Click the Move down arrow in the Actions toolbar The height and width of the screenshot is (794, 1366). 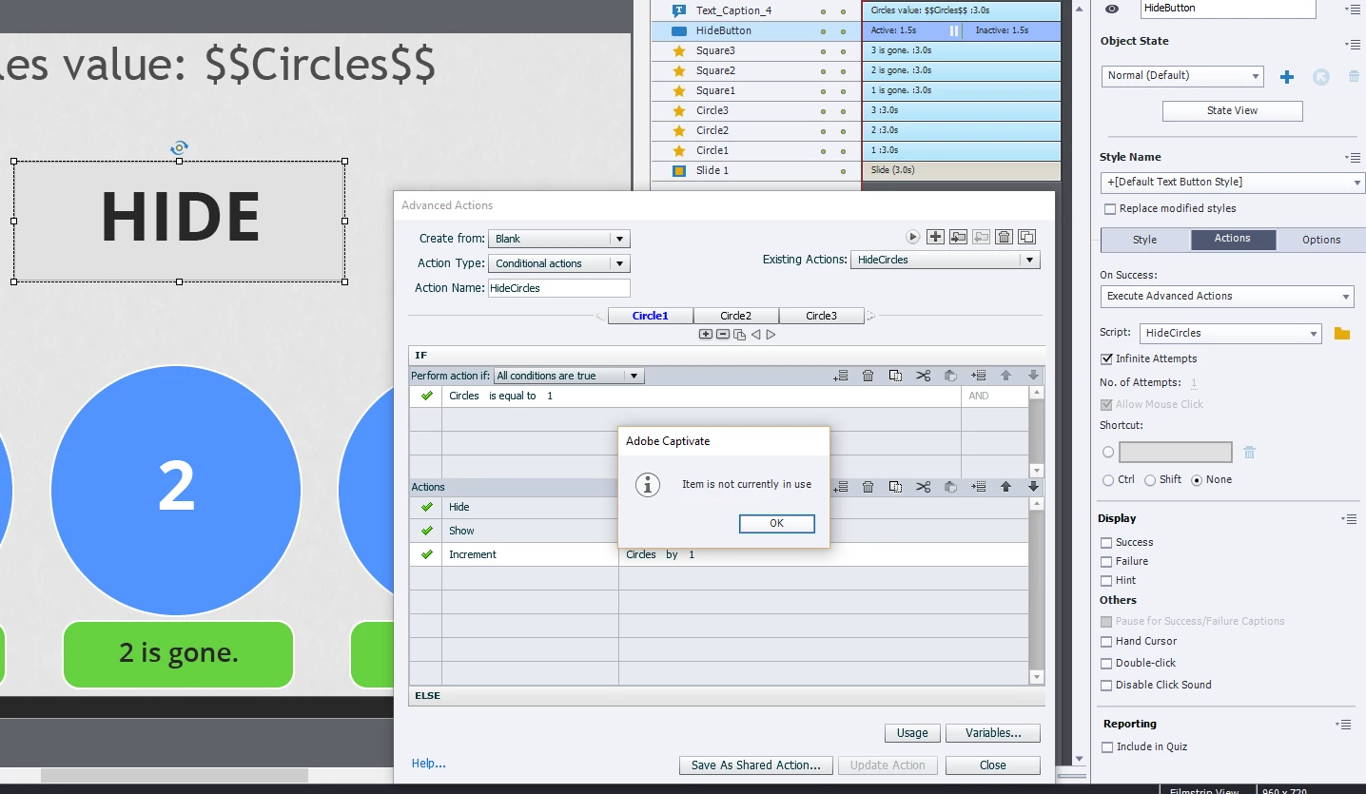pos(1033,487)
